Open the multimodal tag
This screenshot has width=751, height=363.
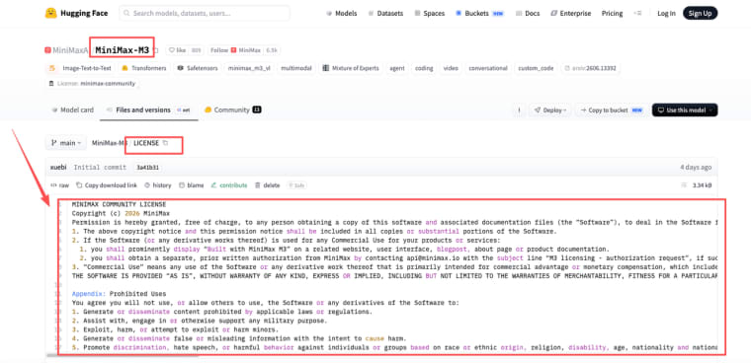[x=296, y=68]
